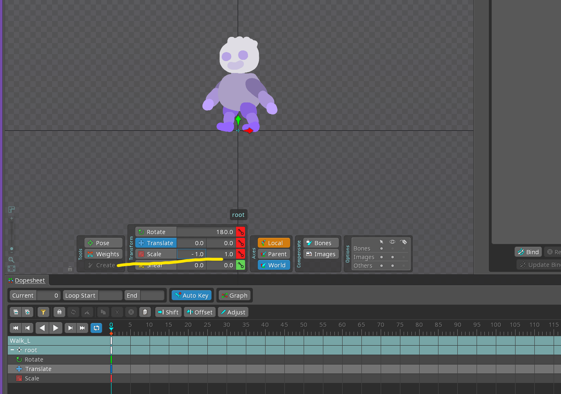Click the Adjust button
561x394 pixels.
(x=233, y=312)
